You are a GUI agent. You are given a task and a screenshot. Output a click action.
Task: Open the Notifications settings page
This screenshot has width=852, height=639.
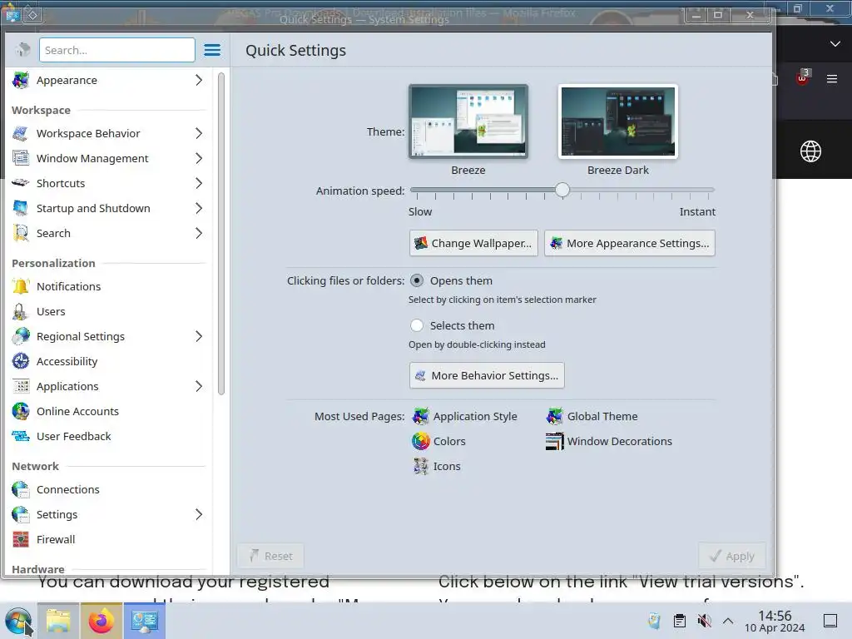pos(68,286)
